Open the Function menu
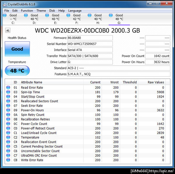This screenshot has height=174, width=175. point(27,10)
